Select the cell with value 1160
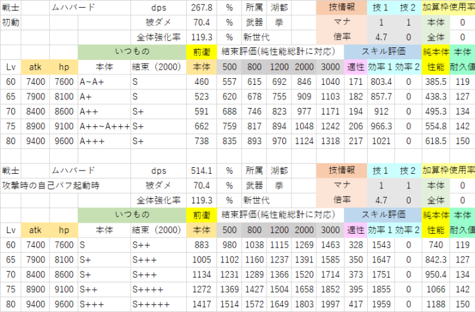The height and width of the screenshot is (312, 475). pos(254,260)
